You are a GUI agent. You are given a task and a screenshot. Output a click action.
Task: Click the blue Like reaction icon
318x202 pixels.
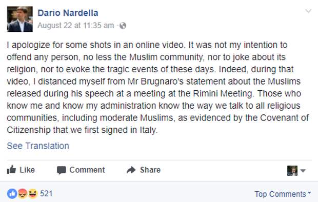pos(12,194)
